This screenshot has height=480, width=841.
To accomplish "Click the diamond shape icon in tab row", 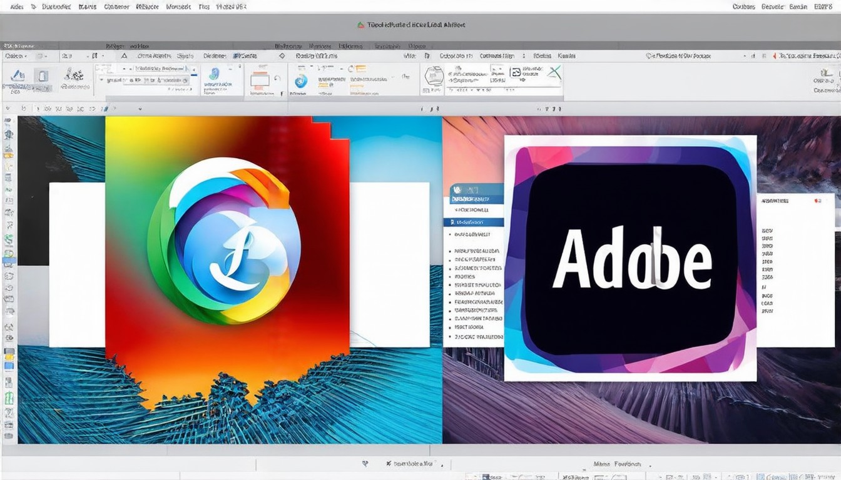I will 282,56.
